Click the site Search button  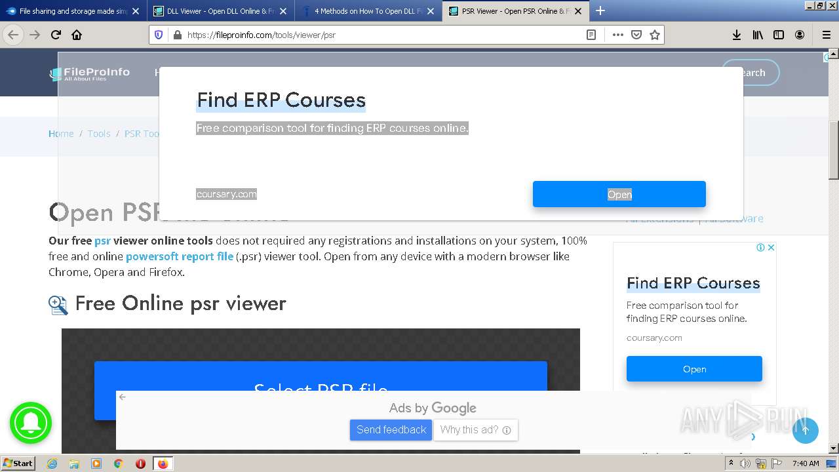[751, 73]
